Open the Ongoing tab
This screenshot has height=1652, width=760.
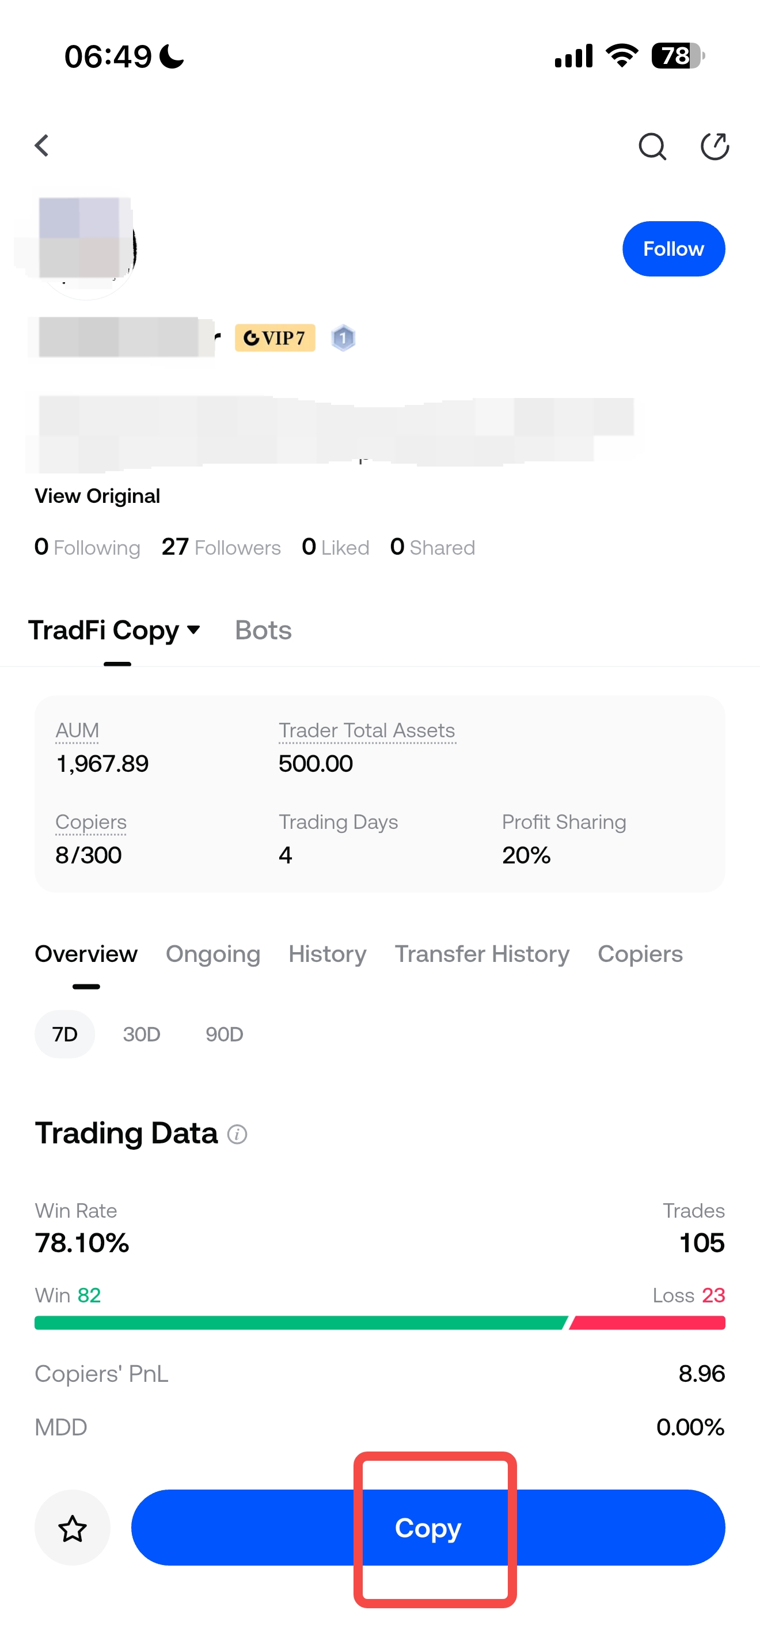[213, 954]
